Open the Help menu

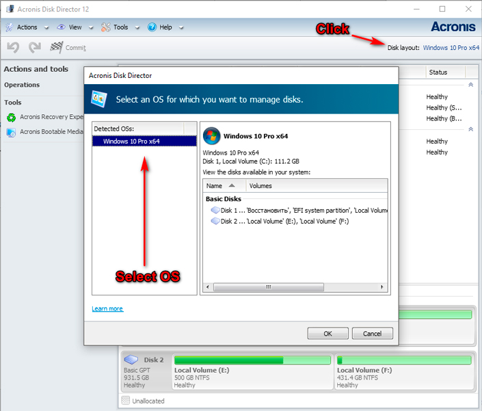(x=165, y=27)
